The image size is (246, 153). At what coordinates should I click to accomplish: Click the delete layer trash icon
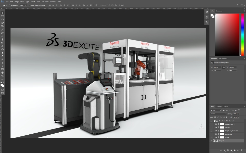[x=241, y=150]
